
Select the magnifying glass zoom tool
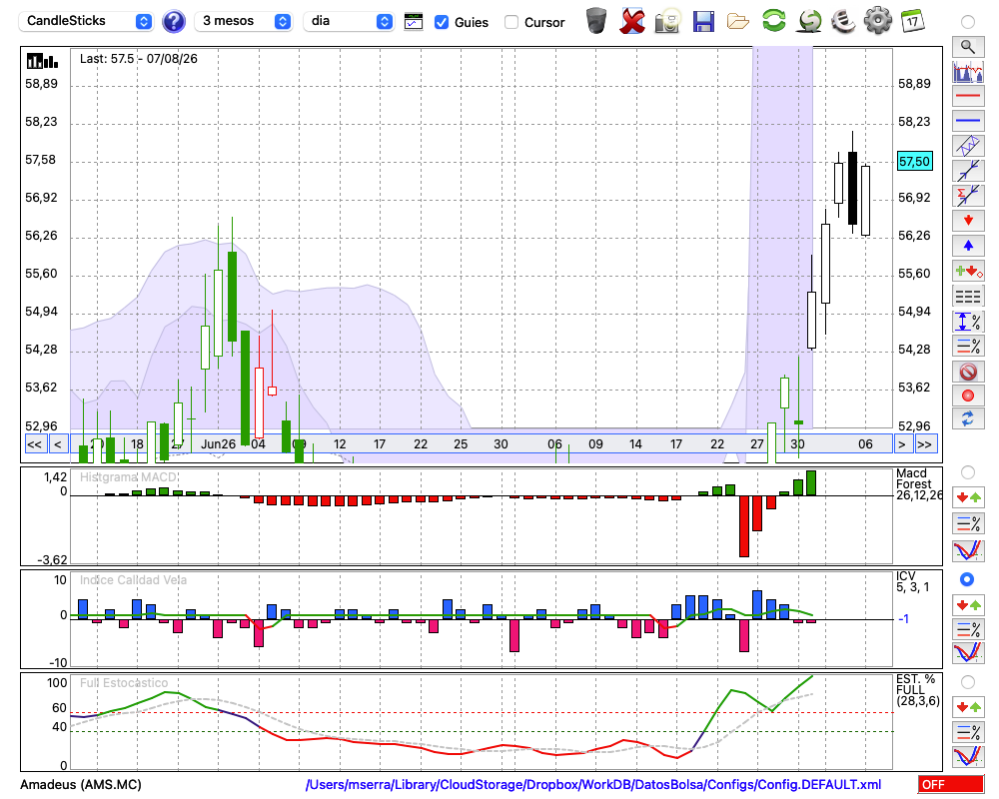pos(968,47)
